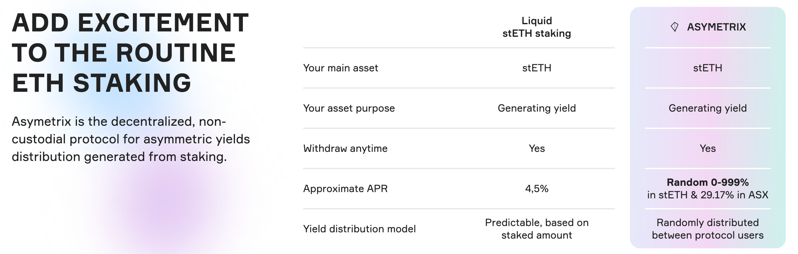Click the Asymetrix protocol description paragraph

coord(131,139)
